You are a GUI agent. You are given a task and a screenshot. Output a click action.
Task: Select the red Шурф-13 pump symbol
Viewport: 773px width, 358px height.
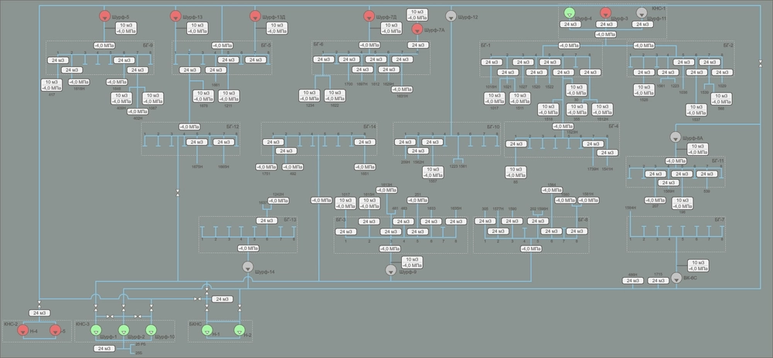point(176,16)
